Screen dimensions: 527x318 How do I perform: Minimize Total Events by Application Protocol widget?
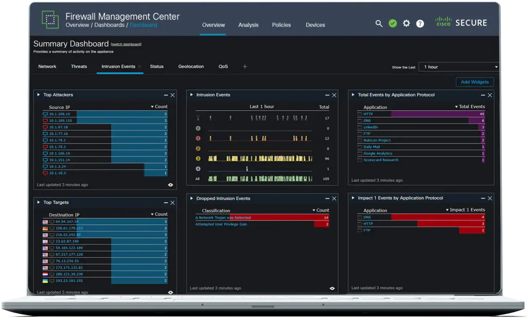pyautogui.click(x=483, y=95)
